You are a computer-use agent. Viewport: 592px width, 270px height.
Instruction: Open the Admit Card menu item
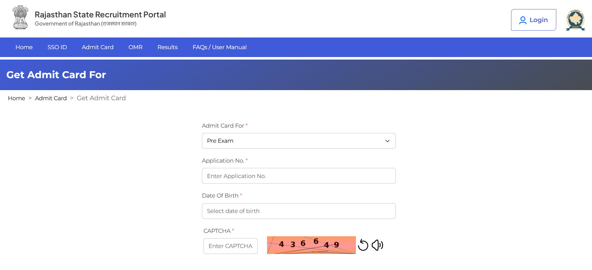[98, 47]
